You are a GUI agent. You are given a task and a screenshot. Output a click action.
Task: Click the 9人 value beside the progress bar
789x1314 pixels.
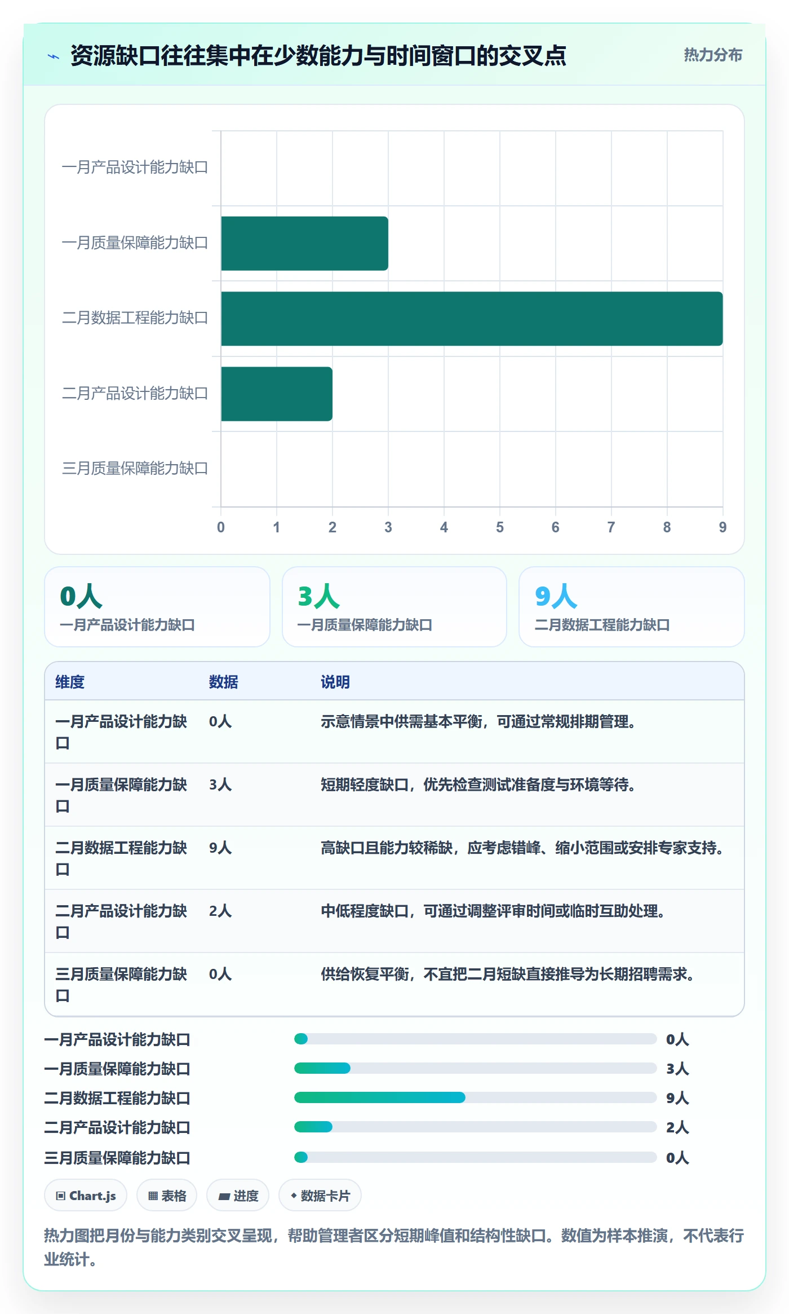(x=677, y=1098)
